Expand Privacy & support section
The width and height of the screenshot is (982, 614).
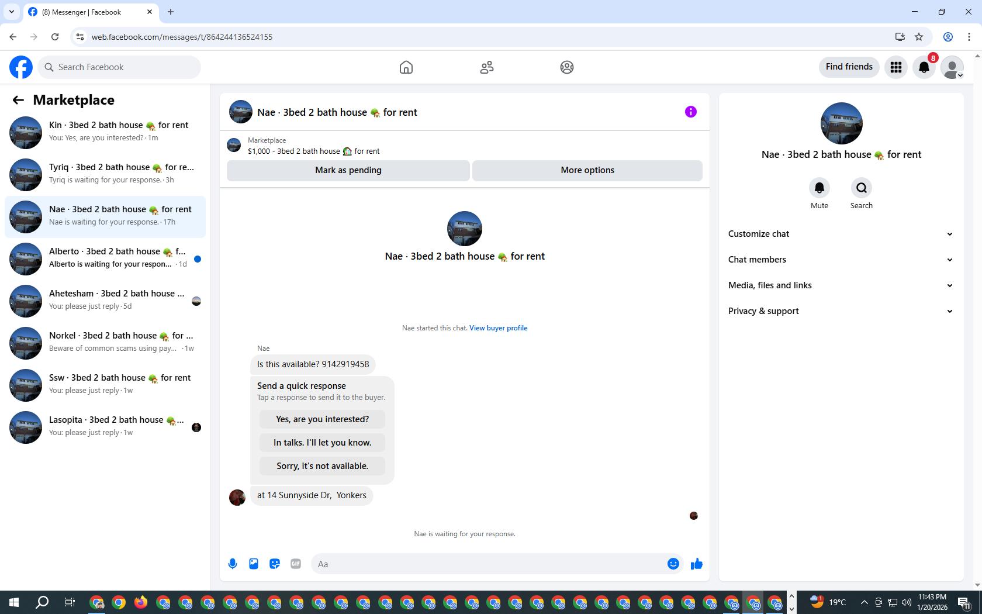pos(841,311)
